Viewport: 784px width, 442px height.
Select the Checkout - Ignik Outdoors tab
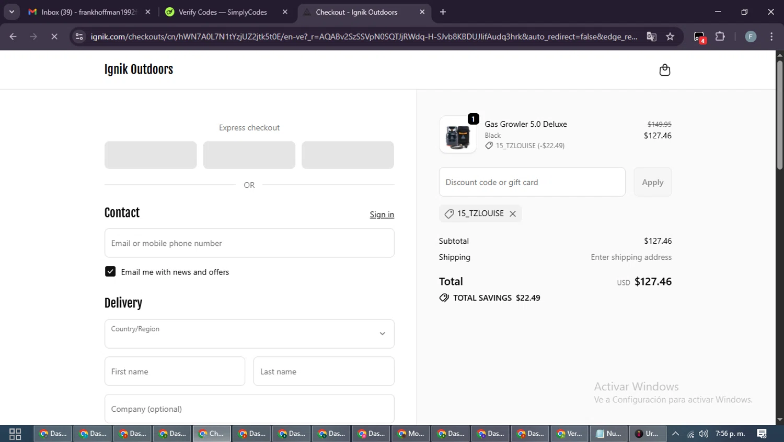pyautogui.click(x=356, y=12)
